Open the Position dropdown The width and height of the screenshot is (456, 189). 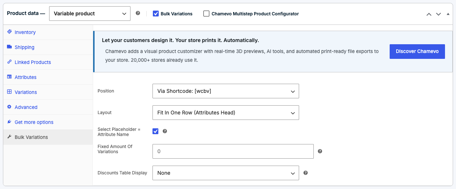pyautogui.click(x=226, y=91)
